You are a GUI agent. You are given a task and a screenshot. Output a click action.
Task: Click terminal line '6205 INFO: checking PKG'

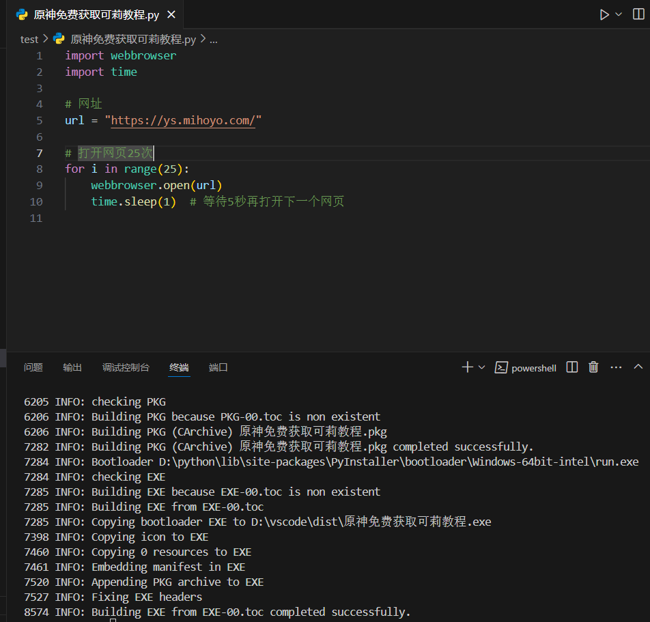point(95,402)
